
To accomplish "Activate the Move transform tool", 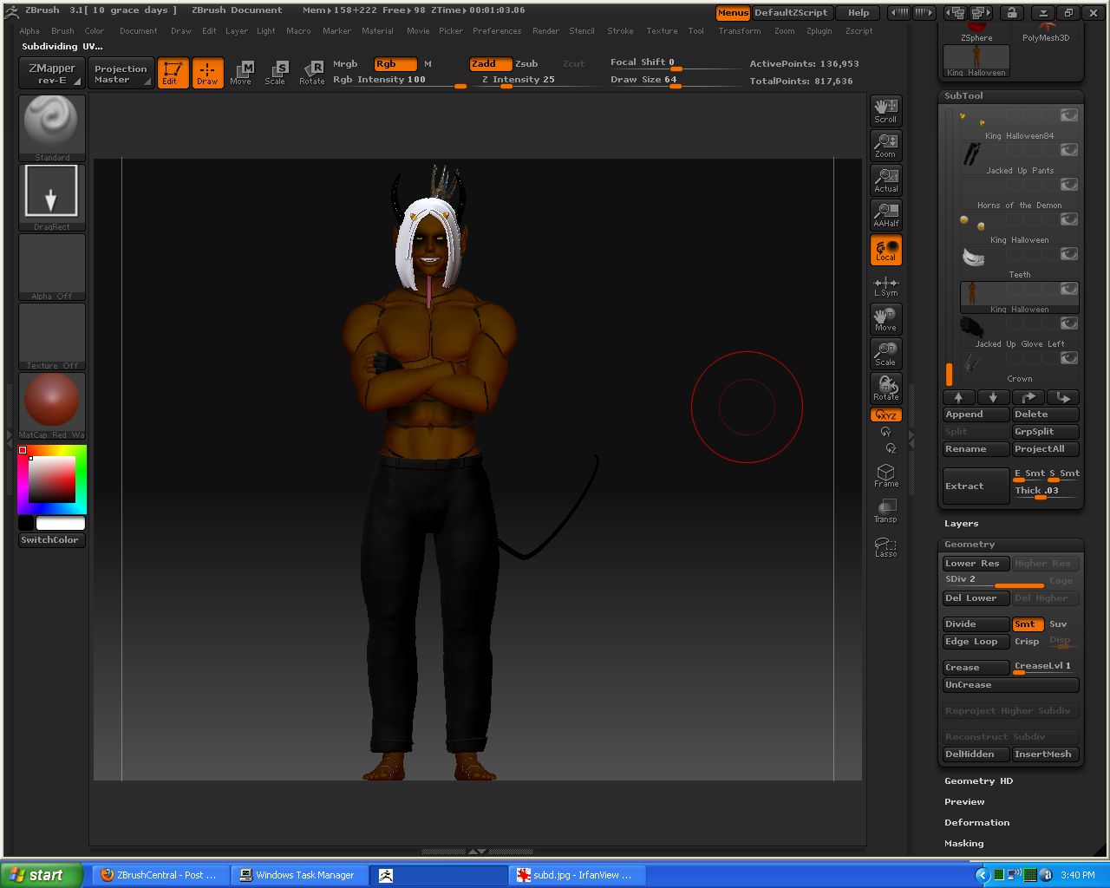I will tap(242, 73).
